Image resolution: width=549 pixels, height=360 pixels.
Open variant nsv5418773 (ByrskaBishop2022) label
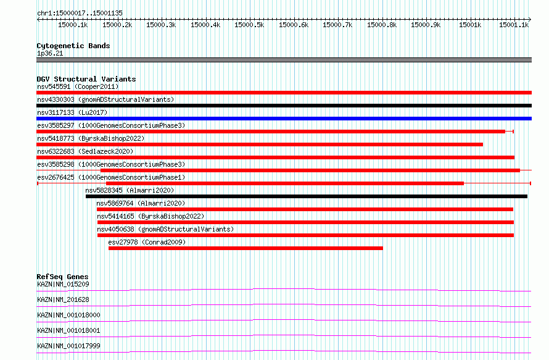click(x=91, y=138)
